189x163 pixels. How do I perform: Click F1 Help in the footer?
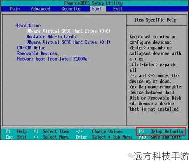(16, 131)
